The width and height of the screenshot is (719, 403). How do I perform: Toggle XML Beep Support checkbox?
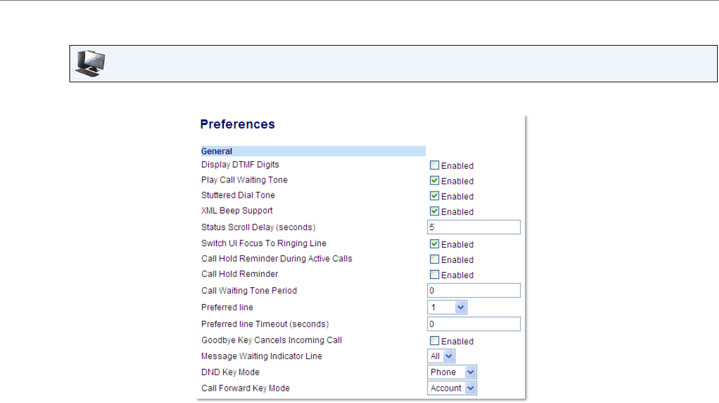tap(434, 211)
